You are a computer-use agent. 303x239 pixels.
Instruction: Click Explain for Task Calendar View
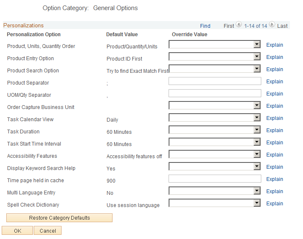click(275, 118)
